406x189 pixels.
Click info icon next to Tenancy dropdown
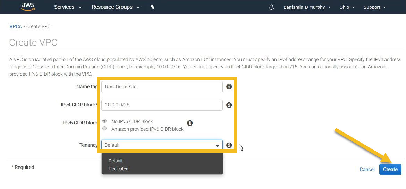click(x=229, y=145)
